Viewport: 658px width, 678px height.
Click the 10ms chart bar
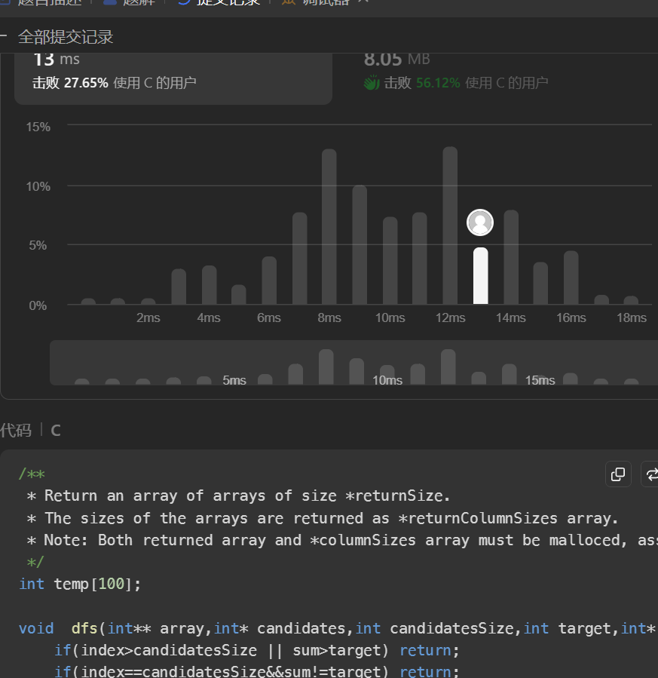pyautogui.click(x=390, y=261)
